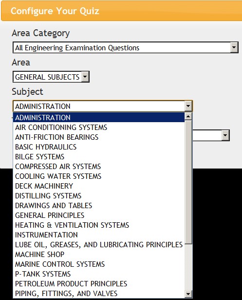
Task: Choose MACHINE SHOP subject
Action: pyautogui.click(x=98, y=254)
